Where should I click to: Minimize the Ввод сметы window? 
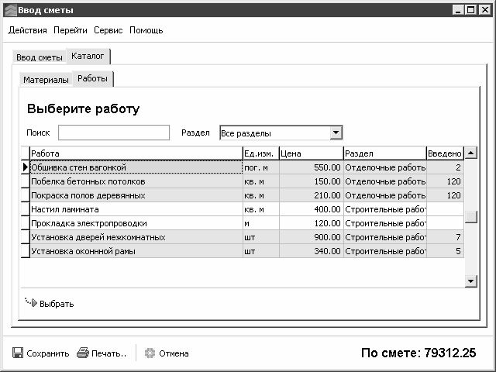point(458,10)
